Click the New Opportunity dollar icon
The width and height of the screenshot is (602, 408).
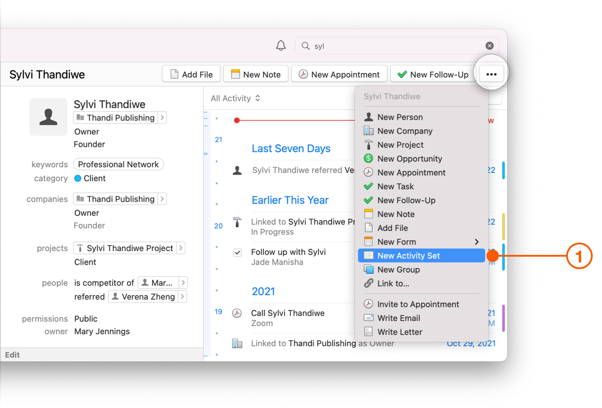click(x=368, y=158)
